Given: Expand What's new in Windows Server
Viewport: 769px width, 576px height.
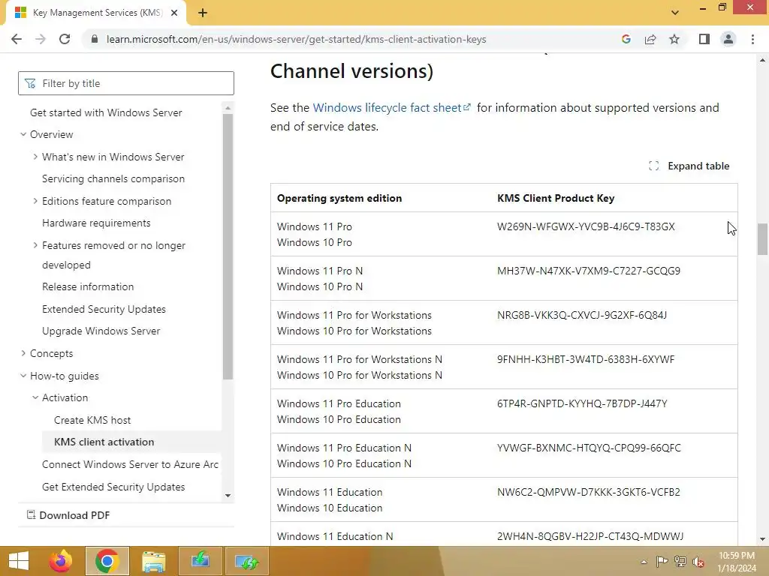Looking at the screenshot, I should [35, 157].
